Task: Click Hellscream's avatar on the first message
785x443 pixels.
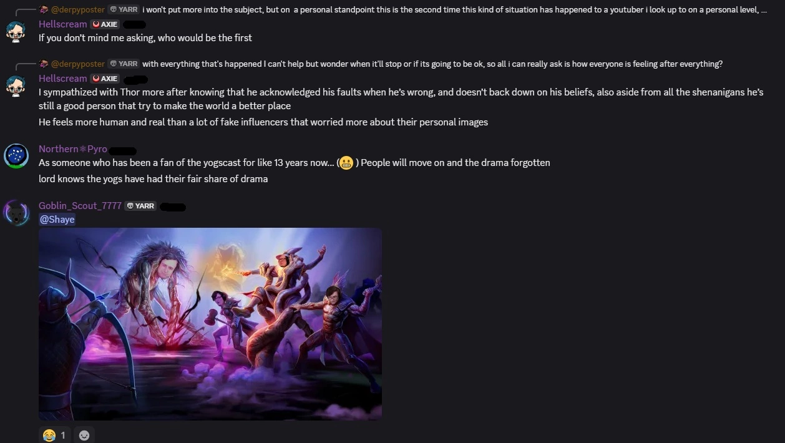Action: click(x=16, y=31)
